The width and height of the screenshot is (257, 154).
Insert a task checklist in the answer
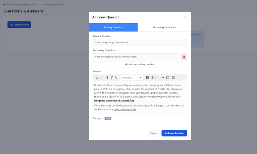coord(156,78)
